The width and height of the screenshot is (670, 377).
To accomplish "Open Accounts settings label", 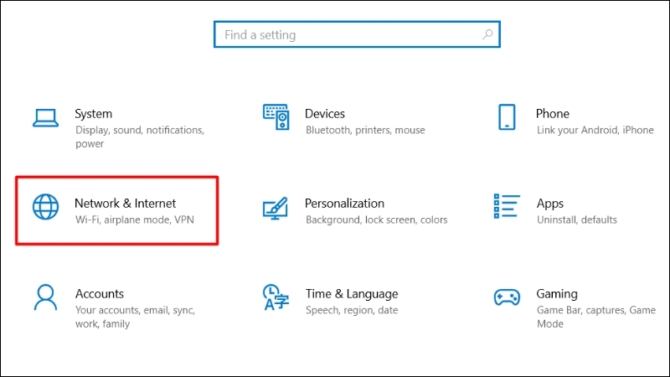I will [100, 294].
